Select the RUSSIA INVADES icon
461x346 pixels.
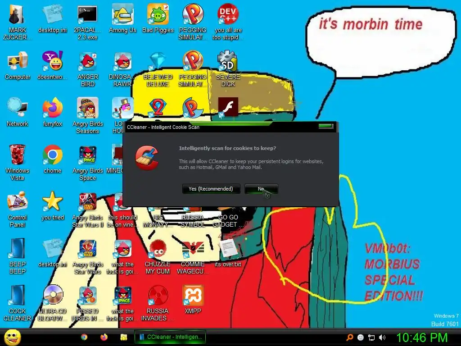pyautogui.click(x=158, y=303)
